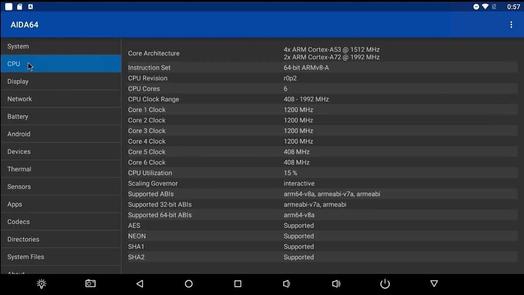Open recent apps with the square icon

point(238,284)
